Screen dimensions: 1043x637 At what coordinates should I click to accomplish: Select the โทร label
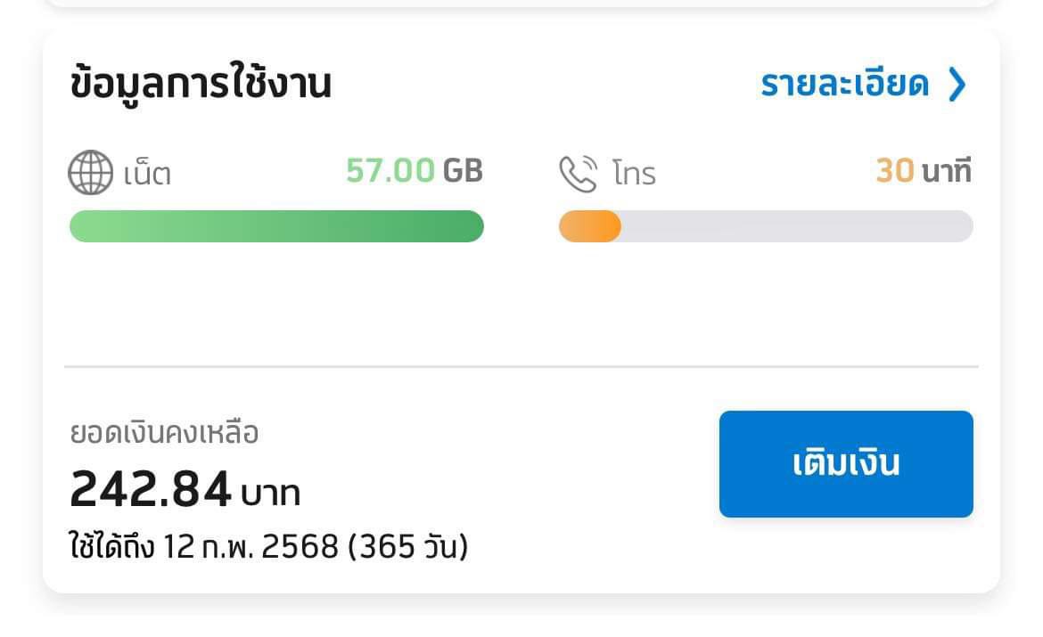634,174
